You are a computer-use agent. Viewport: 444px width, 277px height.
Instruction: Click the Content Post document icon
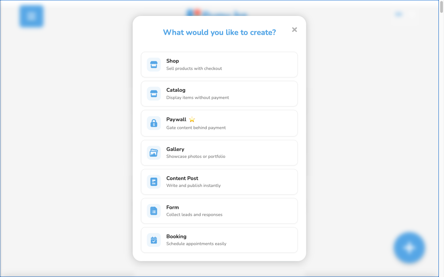click(154, 181)
